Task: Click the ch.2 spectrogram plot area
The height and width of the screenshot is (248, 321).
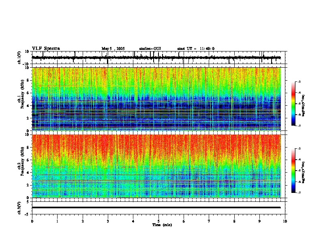Action: point(156,166)
